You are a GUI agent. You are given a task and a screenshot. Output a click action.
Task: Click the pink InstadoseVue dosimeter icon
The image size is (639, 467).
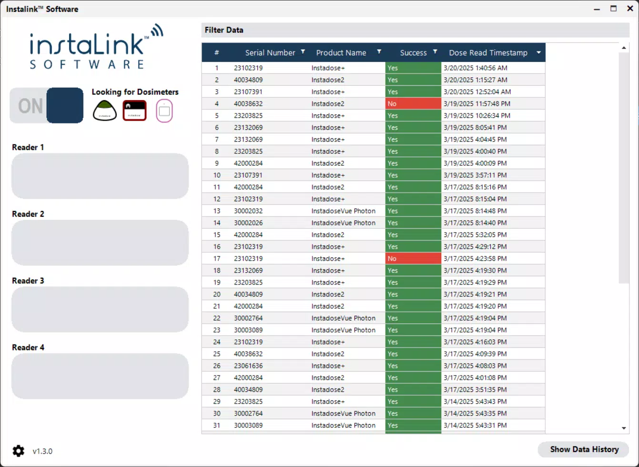[164, 111]
